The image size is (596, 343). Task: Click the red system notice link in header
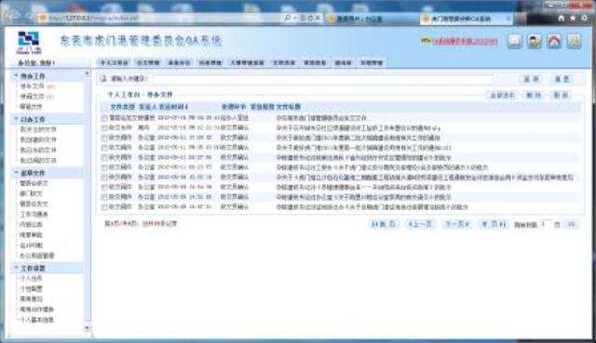[x=465, y=41]
